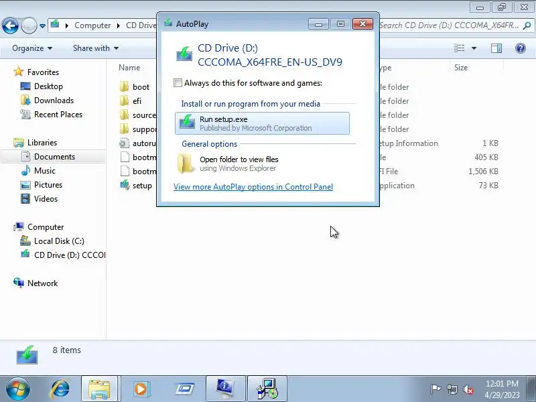Click the 405 KB size value

pos(486,157)
